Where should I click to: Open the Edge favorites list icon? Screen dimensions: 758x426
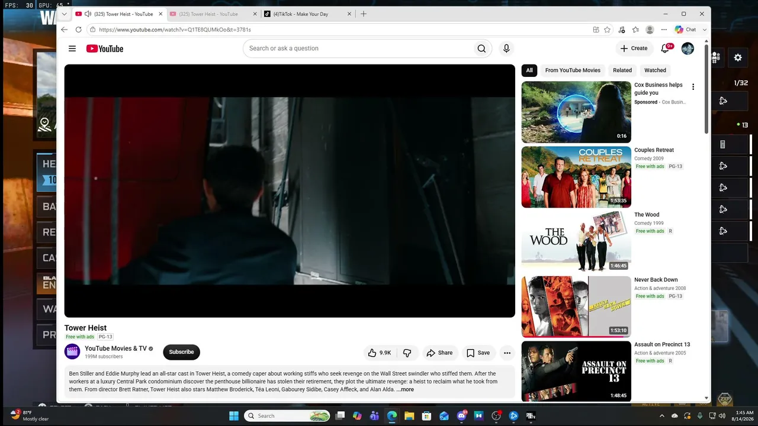pos(635,30)
